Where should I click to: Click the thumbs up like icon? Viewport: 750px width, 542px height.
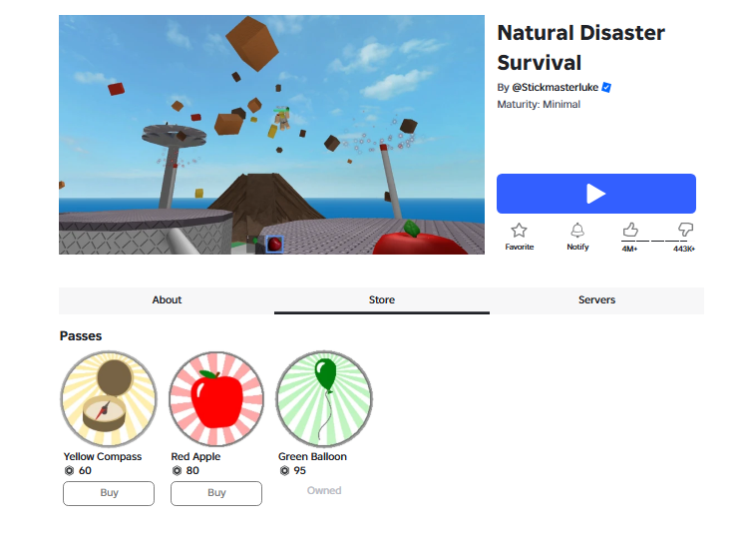(x=630, y=230)
